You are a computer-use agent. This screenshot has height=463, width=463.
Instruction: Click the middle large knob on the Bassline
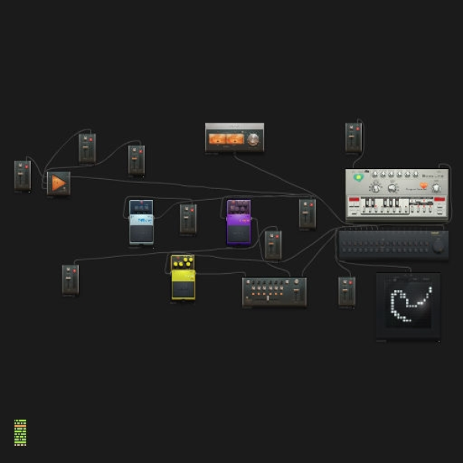pyautogui.click(x=393, y=188)
